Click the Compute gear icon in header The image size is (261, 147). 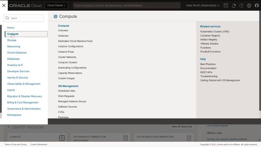pos(55,16)
